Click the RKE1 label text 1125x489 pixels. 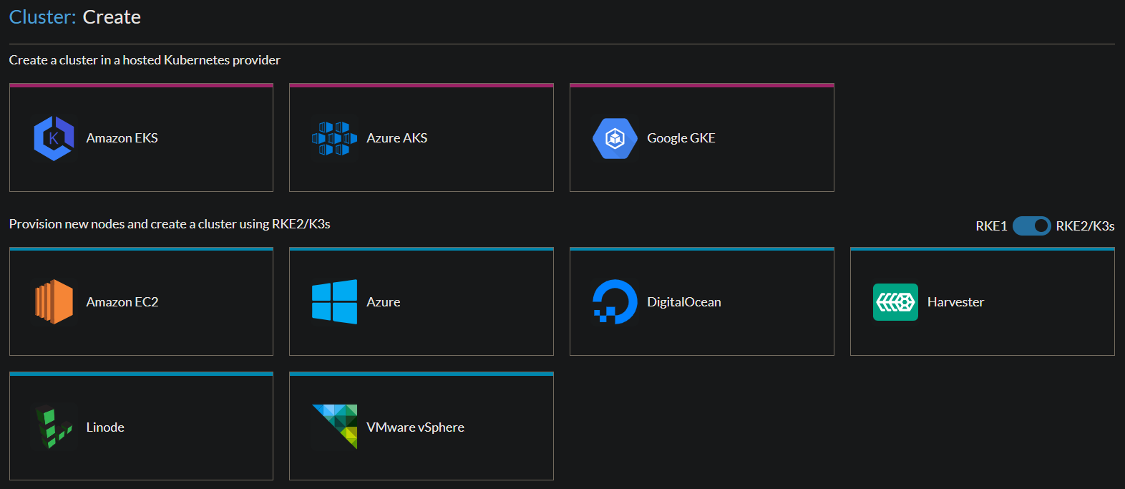coord(991,226)
